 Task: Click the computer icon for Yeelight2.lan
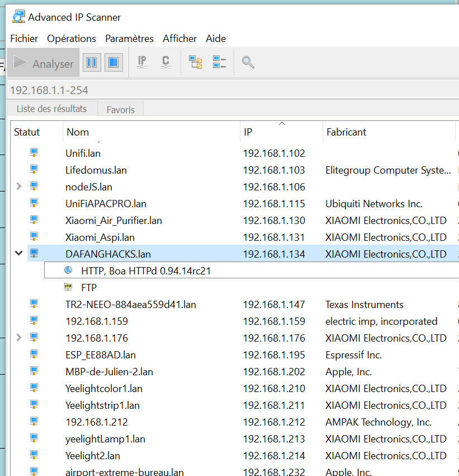(x=34, y=455)
